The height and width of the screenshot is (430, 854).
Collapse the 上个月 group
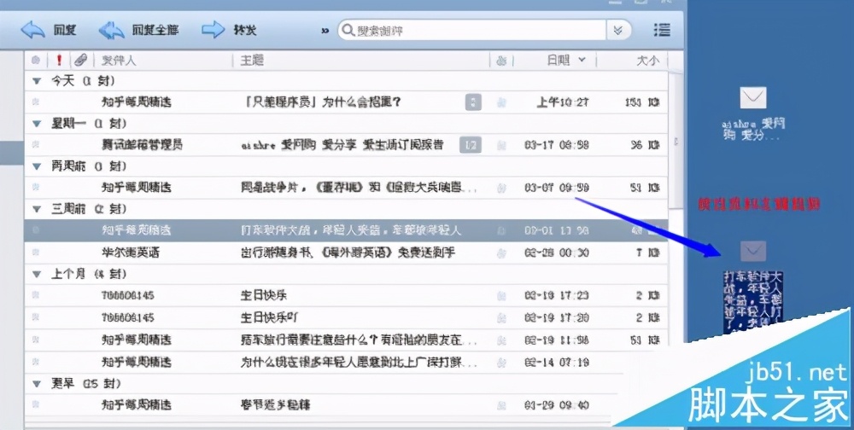(37, 274)
